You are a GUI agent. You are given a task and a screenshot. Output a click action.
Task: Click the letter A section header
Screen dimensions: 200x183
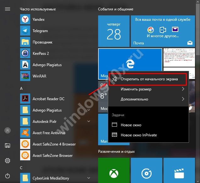click(x=21, y=89)
